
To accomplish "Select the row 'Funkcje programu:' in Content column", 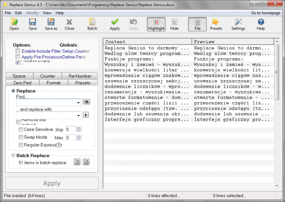I will [x=147, y=59].
